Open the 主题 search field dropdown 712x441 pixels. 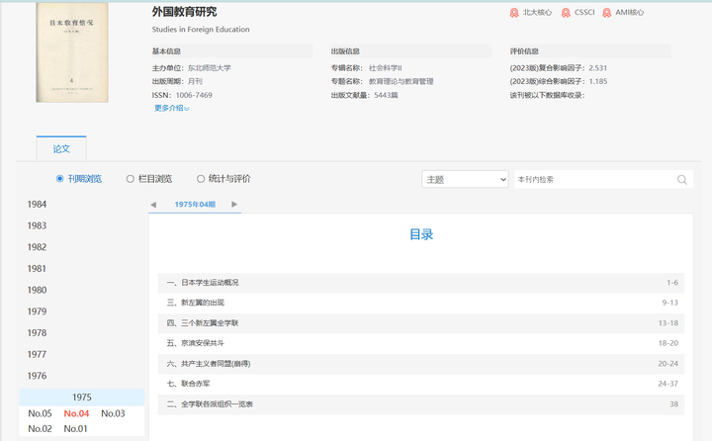click(465, 179)
